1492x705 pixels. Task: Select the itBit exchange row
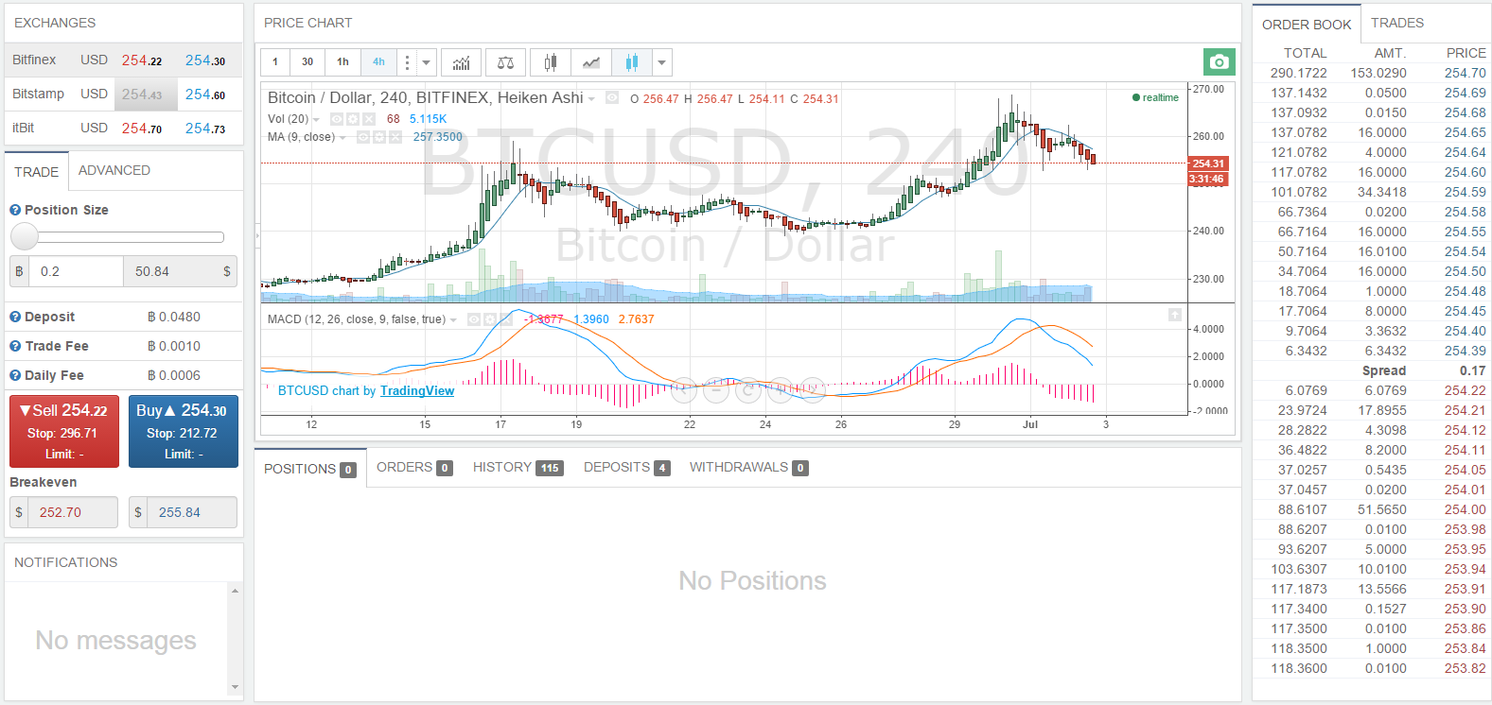click(123, 128)
